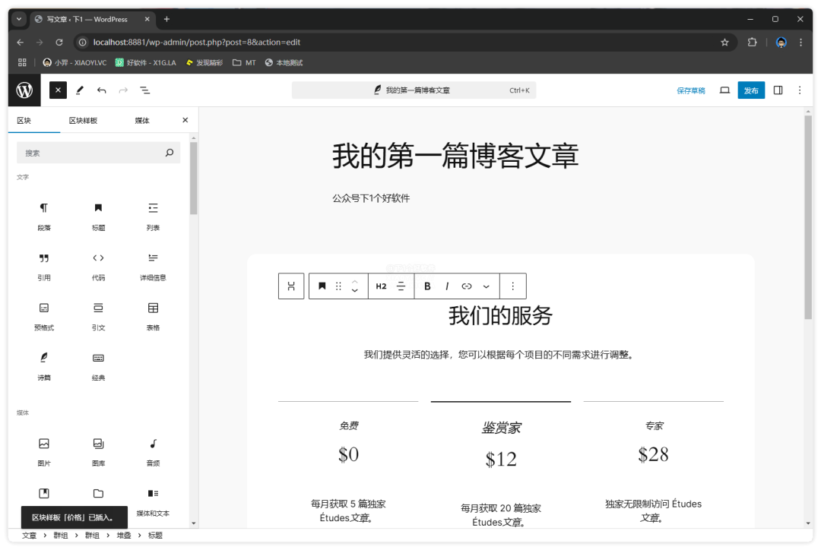Viewport: 821px width, 550px height.
Task: Switch to the 媒体 tab
Action: 142,121
